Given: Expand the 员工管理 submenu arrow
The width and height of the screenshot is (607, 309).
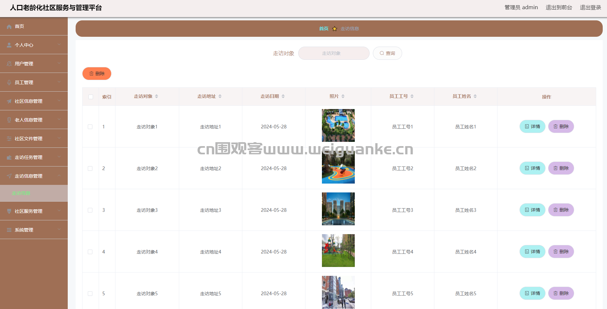Looking at the screenshot, I should 59,82.
